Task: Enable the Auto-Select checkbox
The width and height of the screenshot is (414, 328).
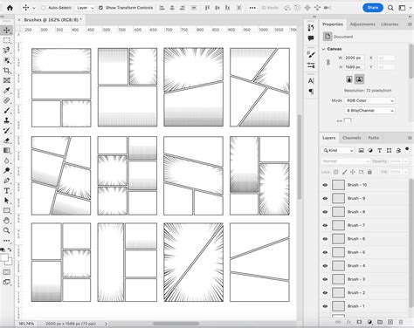Action: coord(43,8)
